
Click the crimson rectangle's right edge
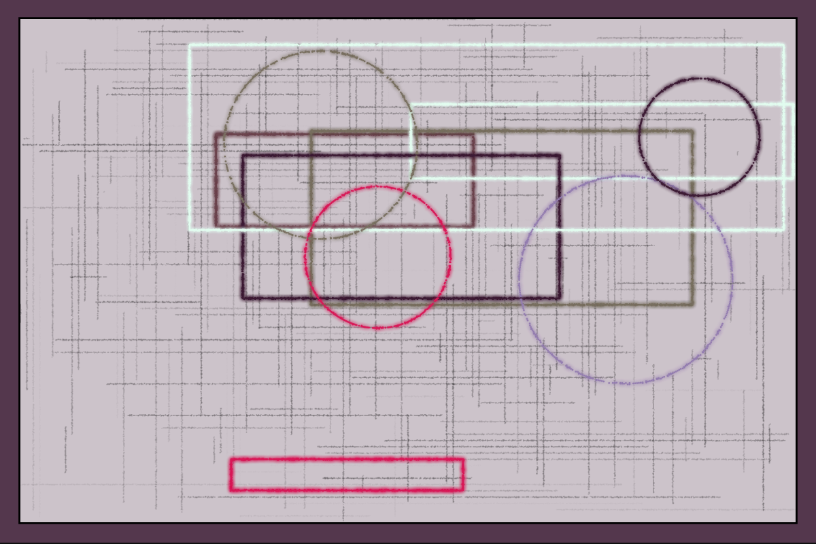[463, 475]
